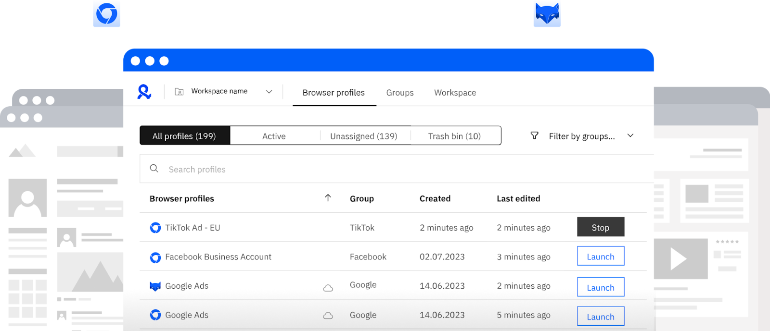Select the Facebook Business Account profile name
The image size is (770, 331).
click(218, 257)
